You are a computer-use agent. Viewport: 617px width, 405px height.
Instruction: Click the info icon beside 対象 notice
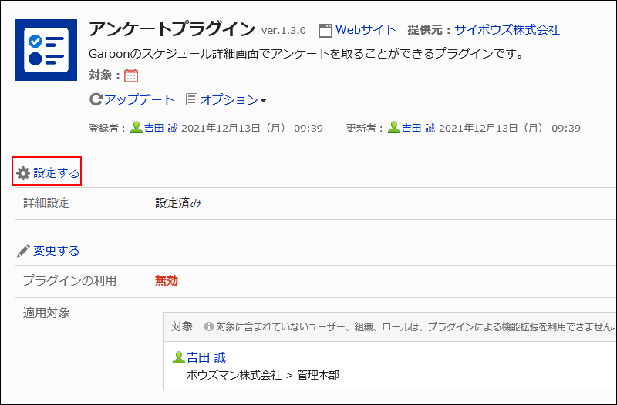[209, 326]
